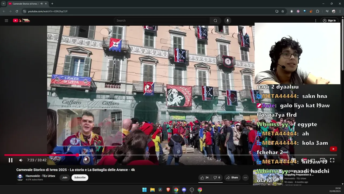
Task: Install app icon in address bar
Action: click(277, 11)
